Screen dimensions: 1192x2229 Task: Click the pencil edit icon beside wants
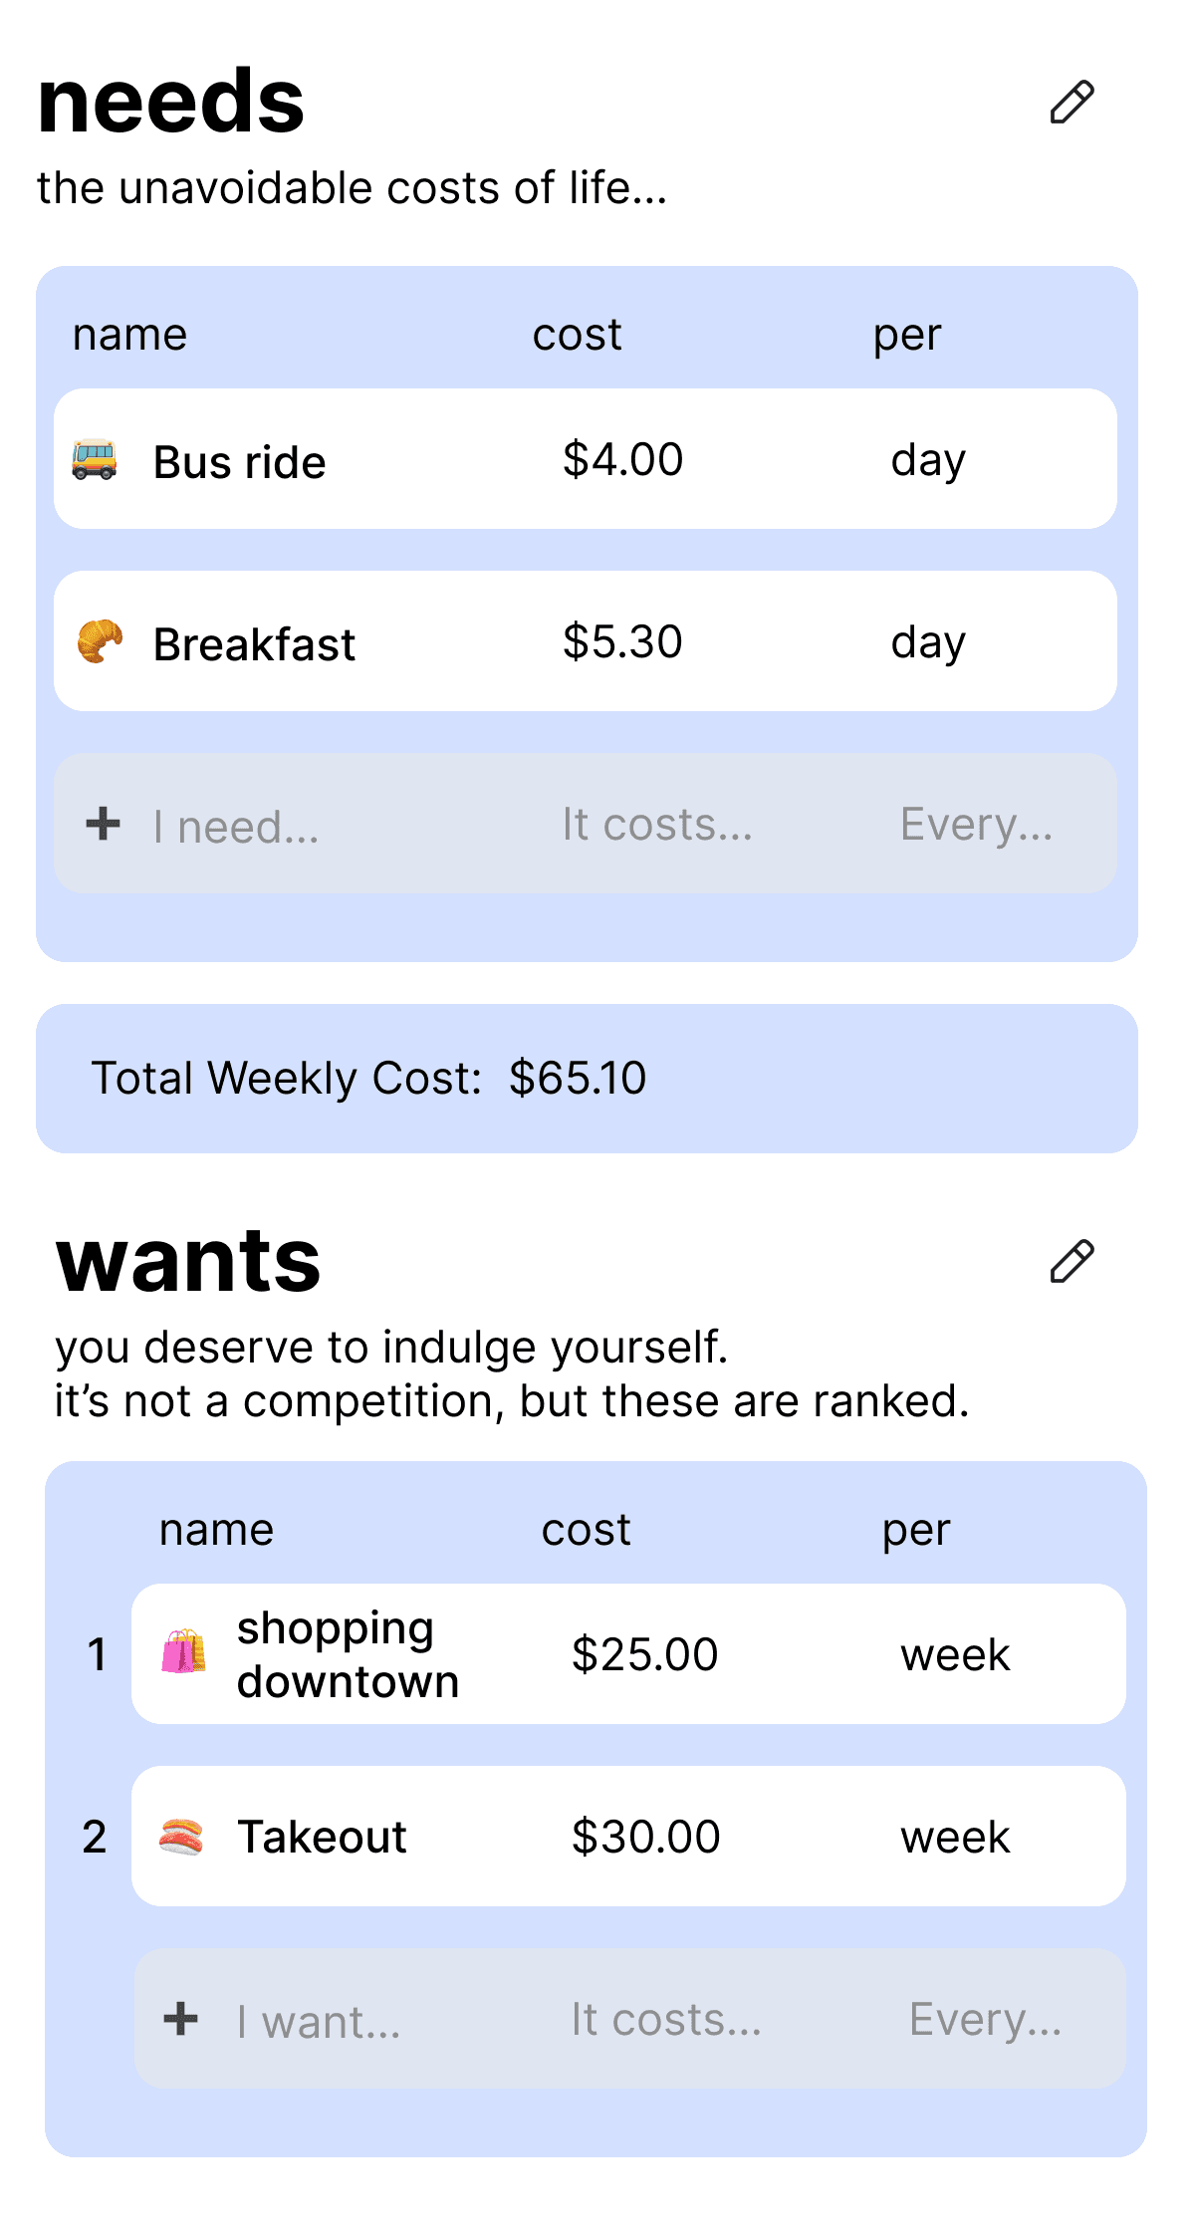pyautogui.click(x=1072, y=1262)
